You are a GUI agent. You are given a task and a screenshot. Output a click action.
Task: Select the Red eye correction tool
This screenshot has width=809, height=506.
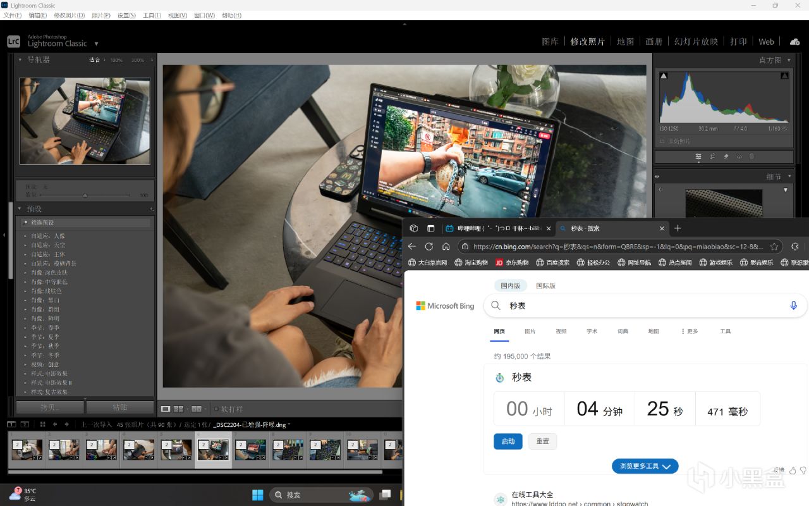click(739, 156)
